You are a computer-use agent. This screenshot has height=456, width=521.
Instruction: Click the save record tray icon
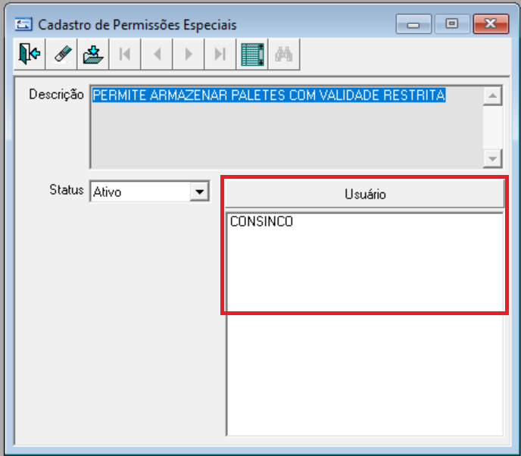[93, 55]
